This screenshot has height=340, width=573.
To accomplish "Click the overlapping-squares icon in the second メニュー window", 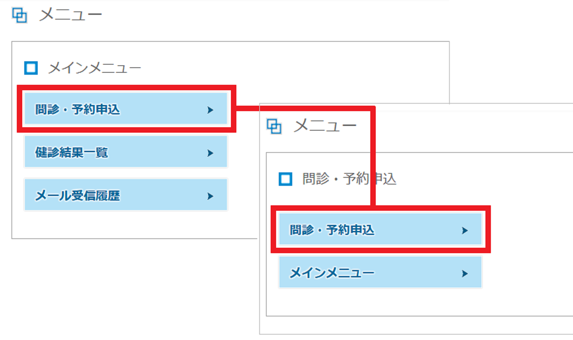I will tap(274, 127).
